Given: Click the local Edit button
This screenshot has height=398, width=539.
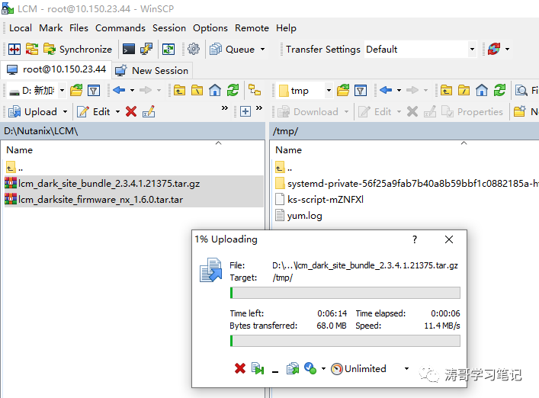Looking at the screenshot, I should pyautogui.click(x=94, y=112).
